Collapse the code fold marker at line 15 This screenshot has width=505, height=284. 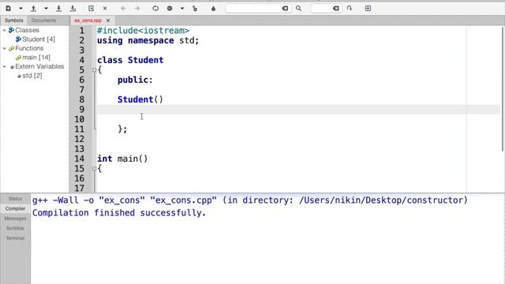tap(94, 168)
